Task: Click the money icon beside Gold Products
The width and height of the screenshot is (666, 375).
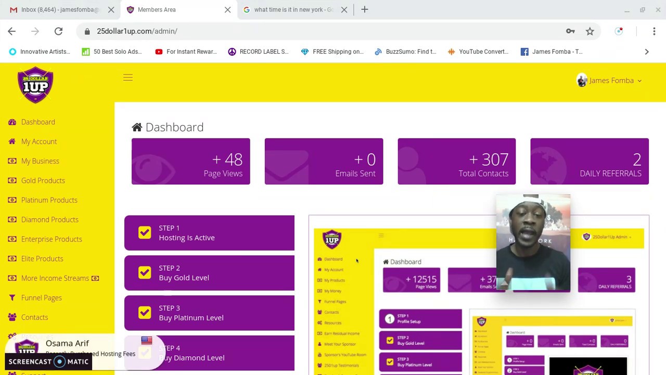Action: (12, 181)
